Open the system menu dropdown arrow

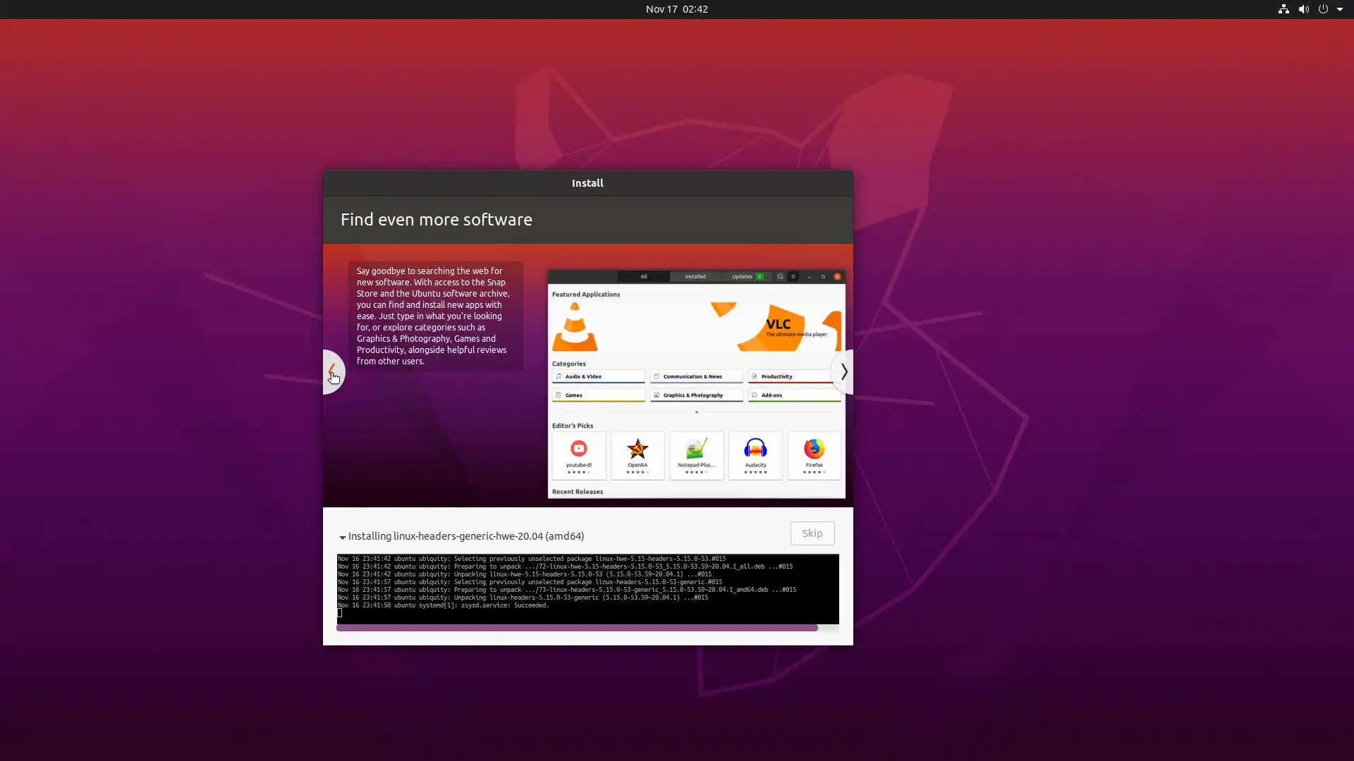coord(1340,9)
